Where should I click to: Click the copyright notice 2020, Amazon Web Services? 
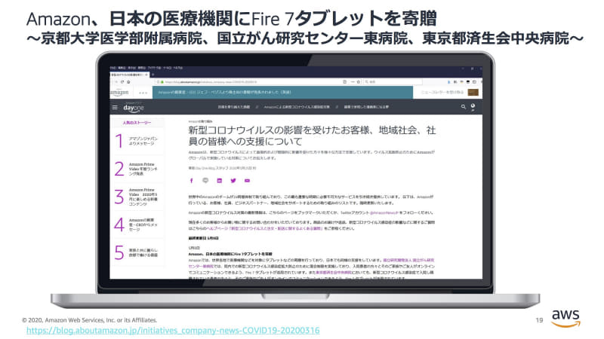89,319
